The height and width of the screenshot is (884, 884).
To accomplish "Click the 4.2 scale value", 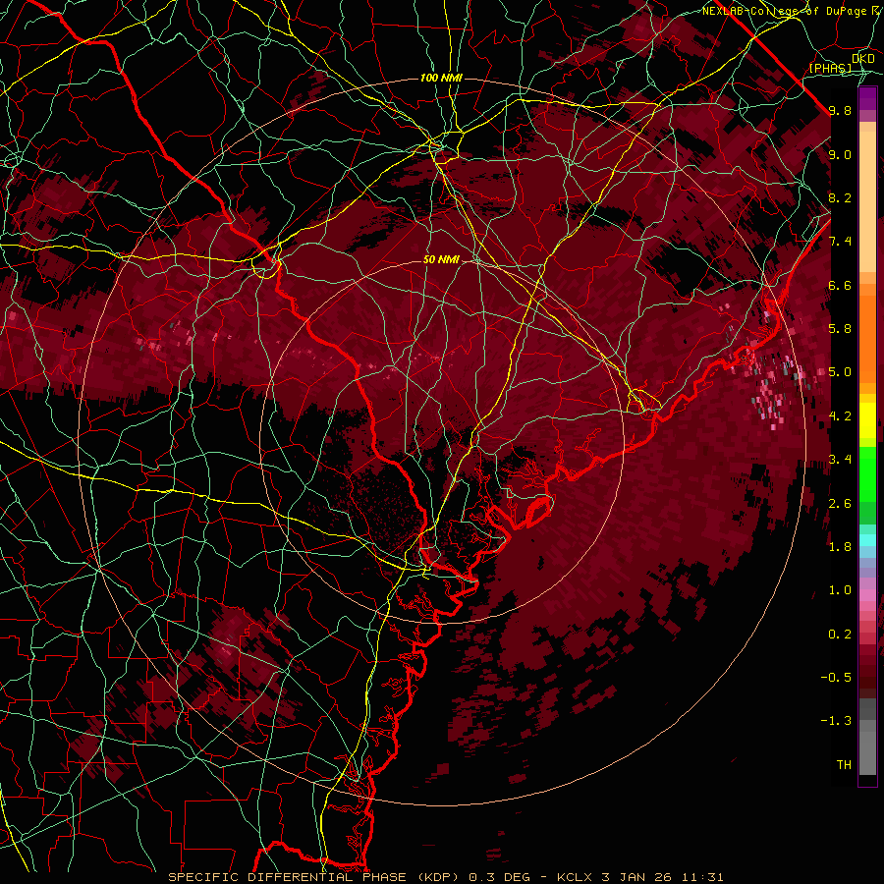I will tap(840, 415).
